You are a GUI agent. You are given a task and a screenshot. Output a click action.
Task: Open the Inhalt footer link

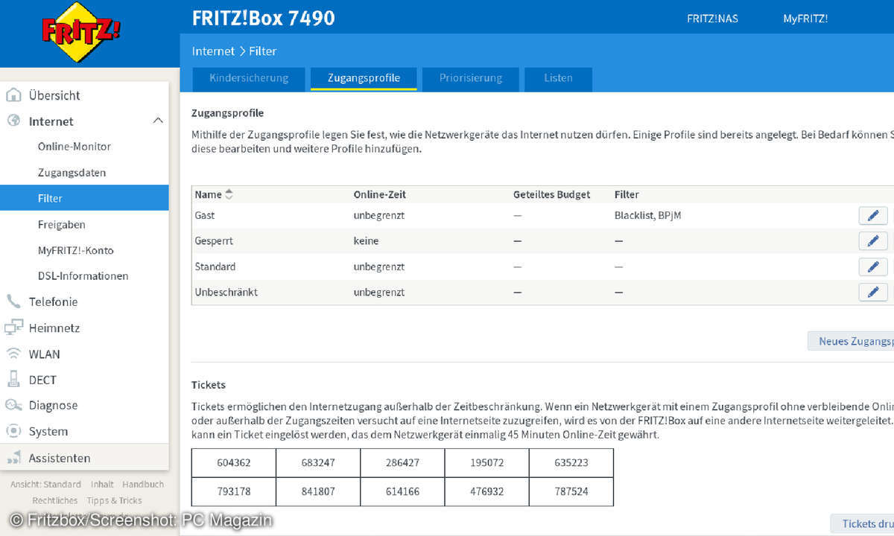pyautogui.click(x=102, y=484)
